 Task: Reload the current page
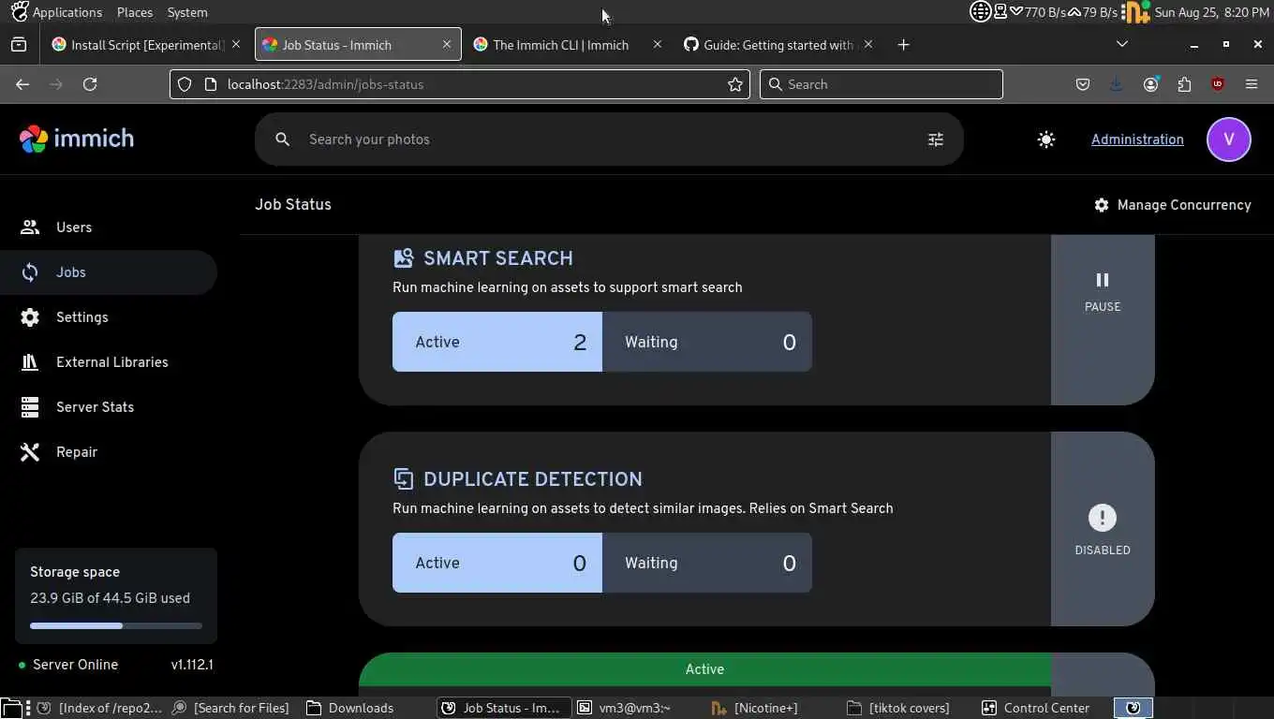[90, 84]
